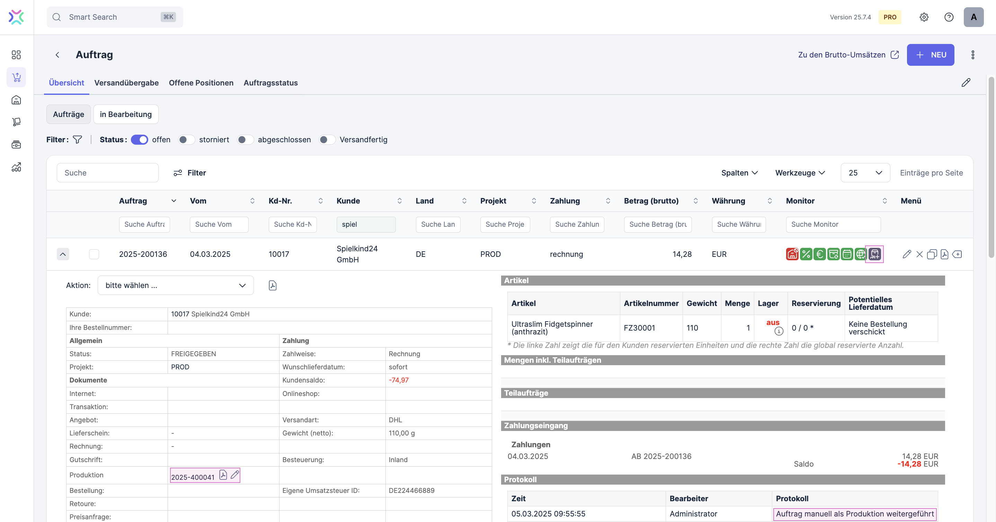Click pencil icon next to production 2025-400041

pyautogui.click(x=235, y=475)
